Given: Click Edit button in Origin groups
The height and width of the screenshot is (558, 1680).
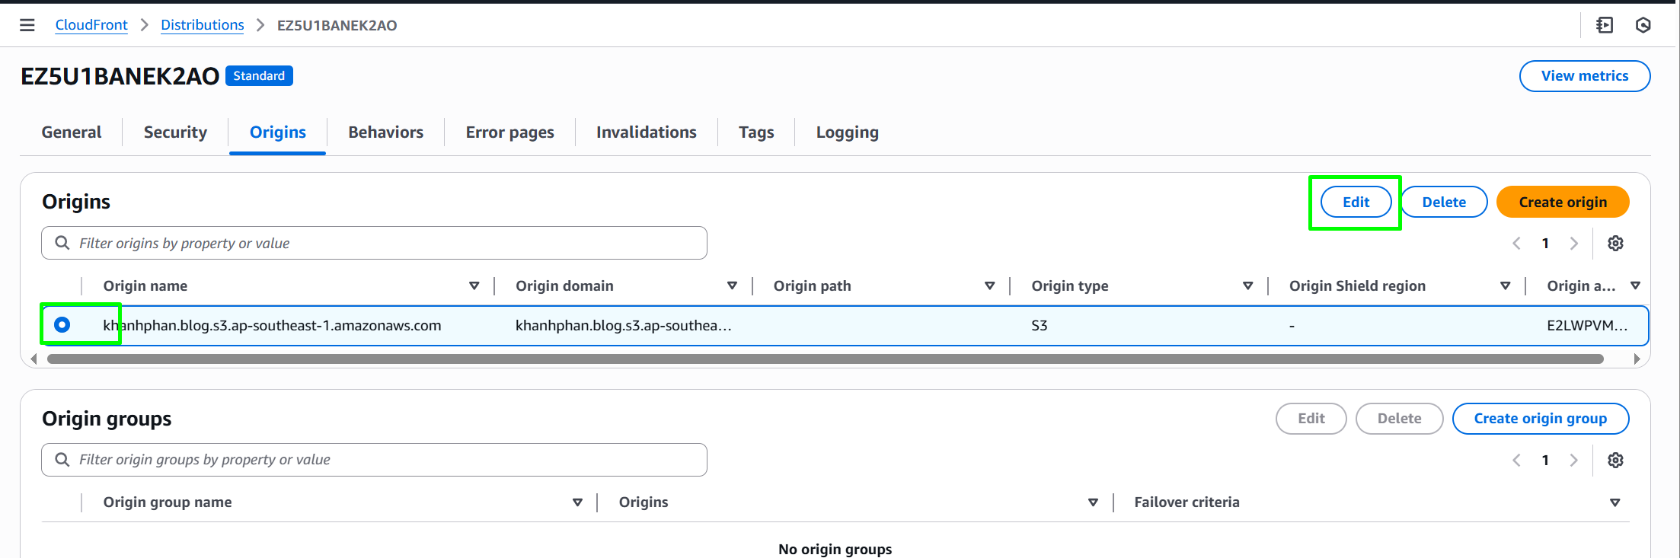Looking at the screenshot, I should tap(1311, 419).
